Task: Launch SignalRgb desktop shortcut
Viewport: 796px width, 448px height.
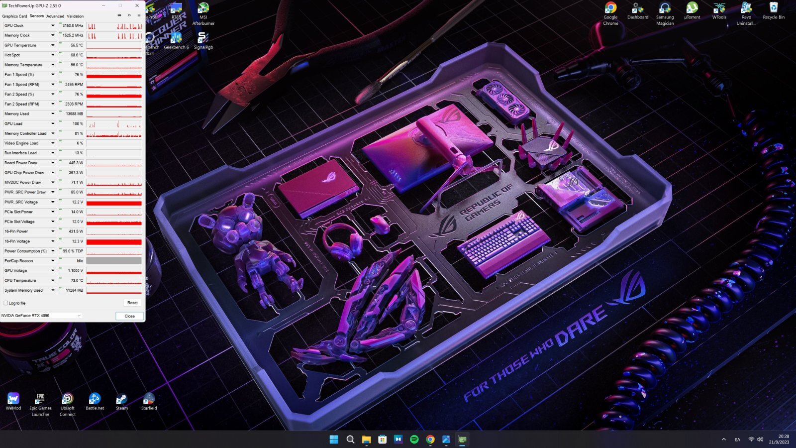Action: (x=203, y=41)
